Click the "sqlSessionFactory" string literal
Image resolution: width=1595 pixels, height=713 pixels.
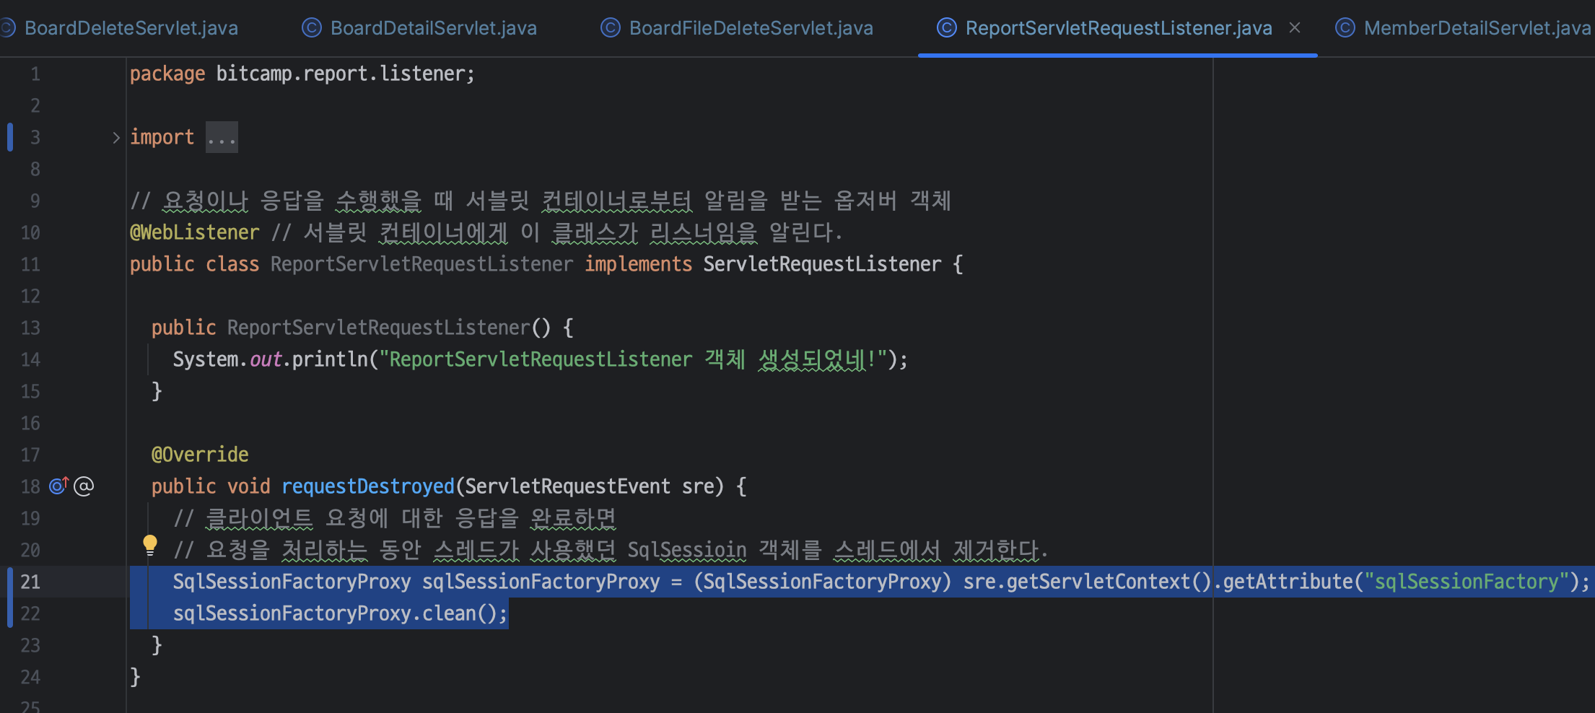click(x=1467, y=582)
